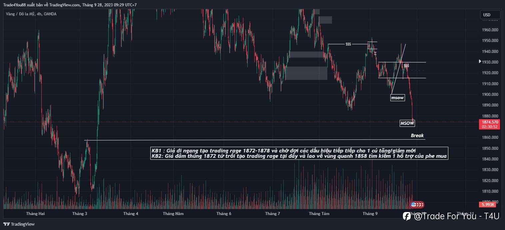Click the 1860.000 price axis label

click(490, 137)
